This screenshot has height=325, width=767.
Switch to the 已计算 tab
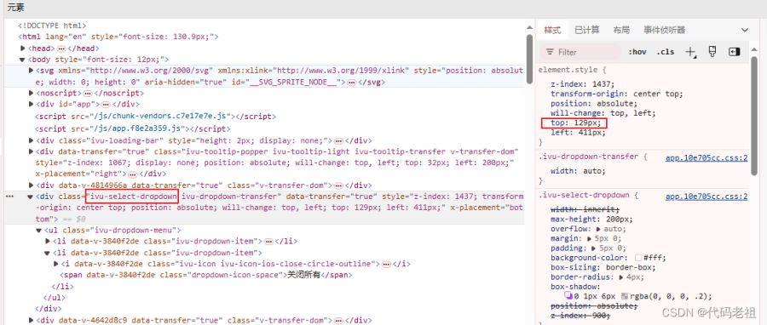(x=587, y=31)
